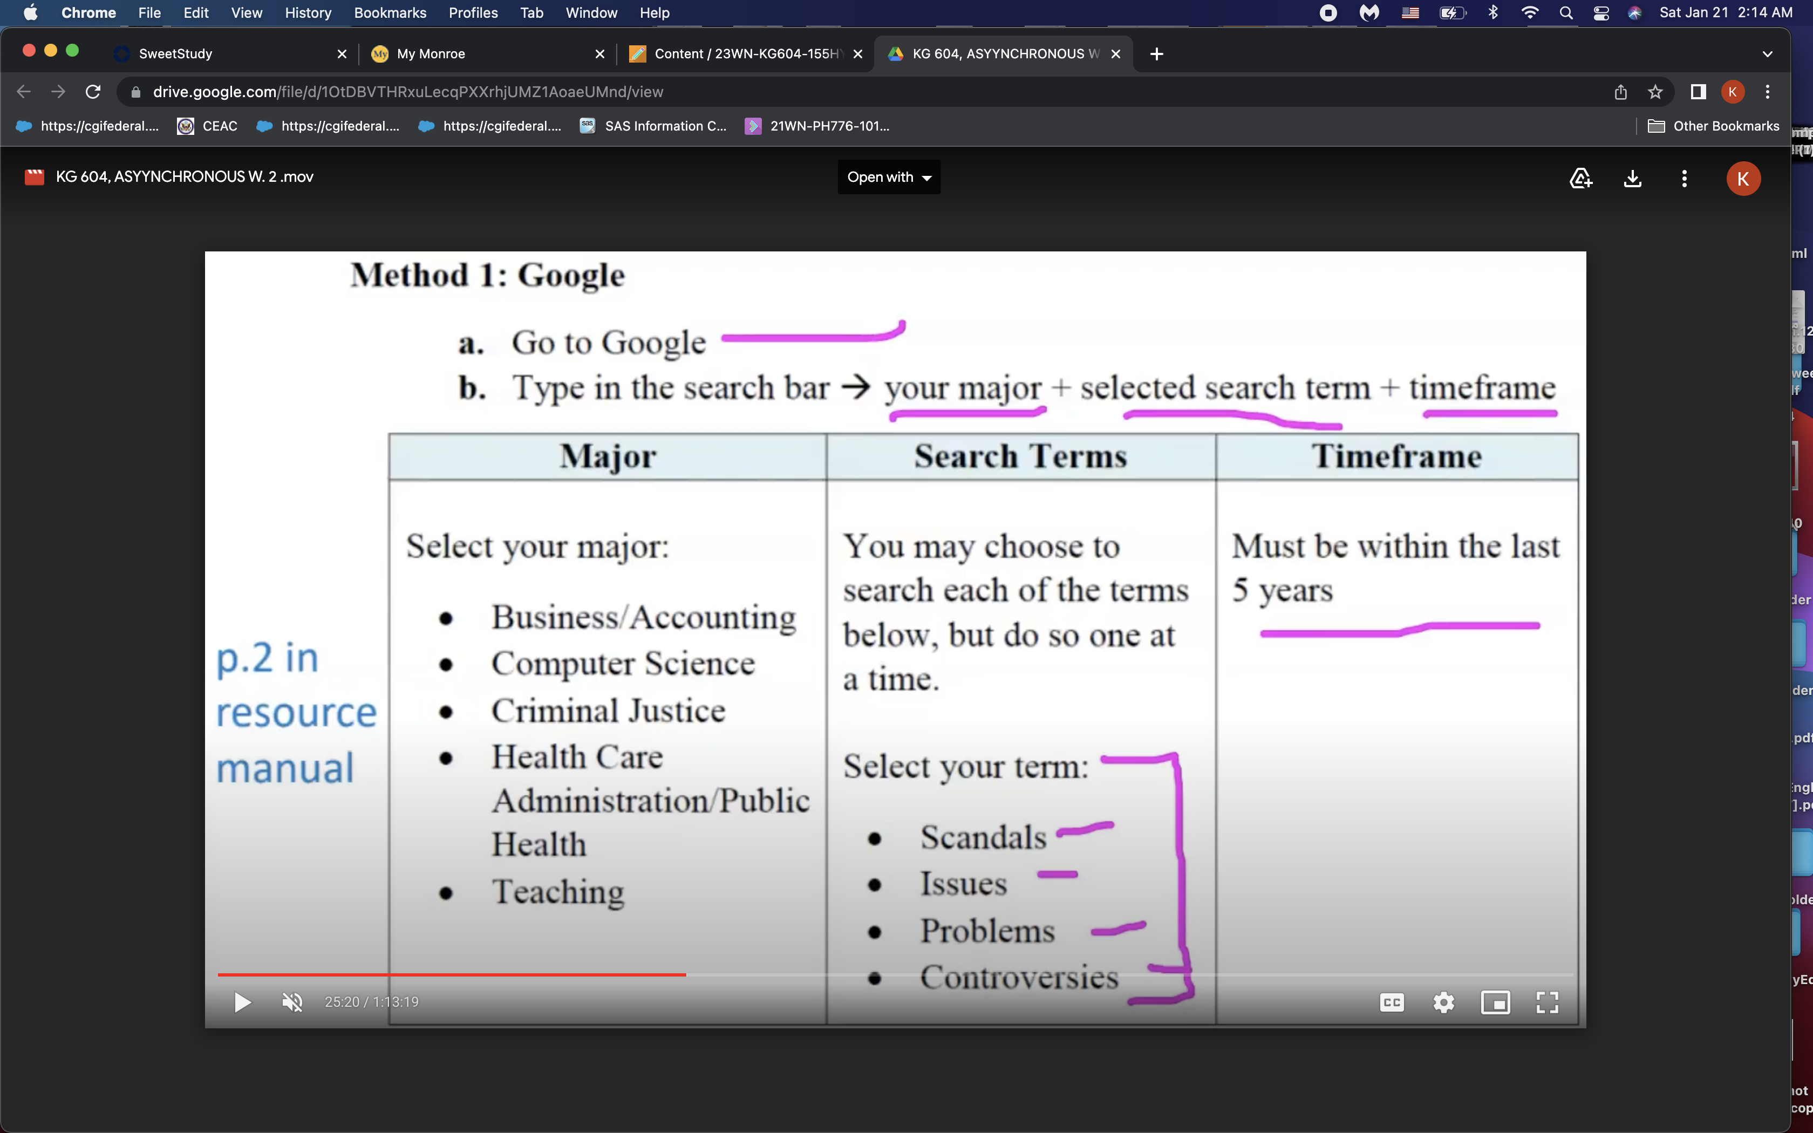Viewport: 1813px width, 1133px height.
Task: Click the address bar URL
Action: tap(408, 91)
